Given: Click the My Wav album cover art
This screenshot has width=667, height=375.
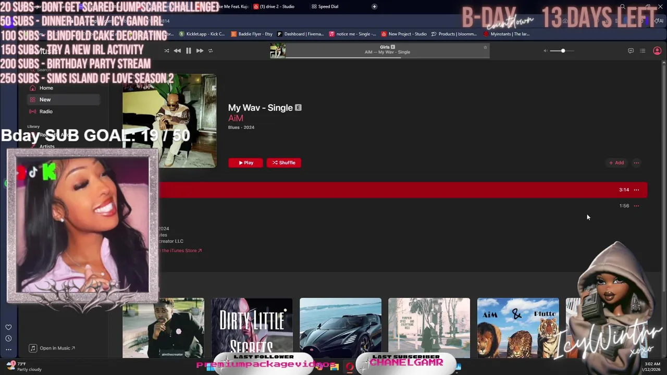Looking at the screenshot, I should point(169,121).
